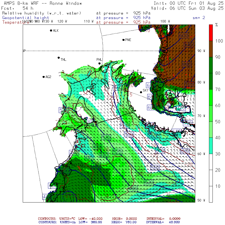Click the Halley station marker
Image resolution: width=225 pixels, height=225 pixels.
71,163
